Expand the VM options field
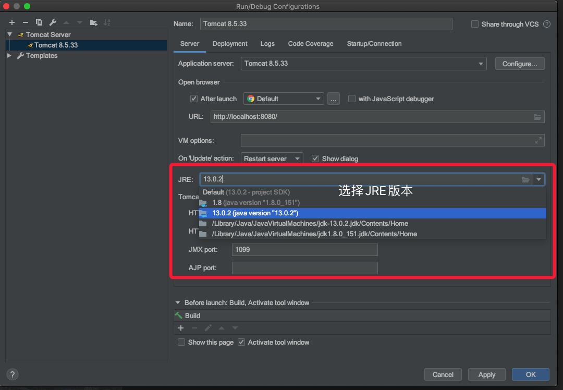This screenshot has height=390, width=563. (538, 140)
